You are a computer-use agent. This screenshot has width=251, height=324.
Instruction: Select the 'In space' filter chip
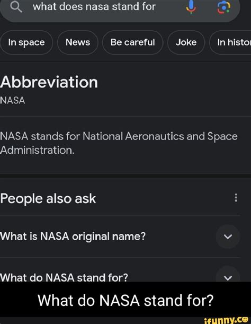[26, 42]
